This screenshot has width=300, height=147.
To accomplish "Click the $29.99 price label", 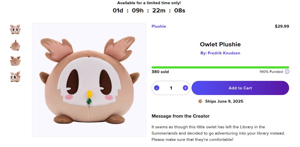I will click(x=282, y=26).
